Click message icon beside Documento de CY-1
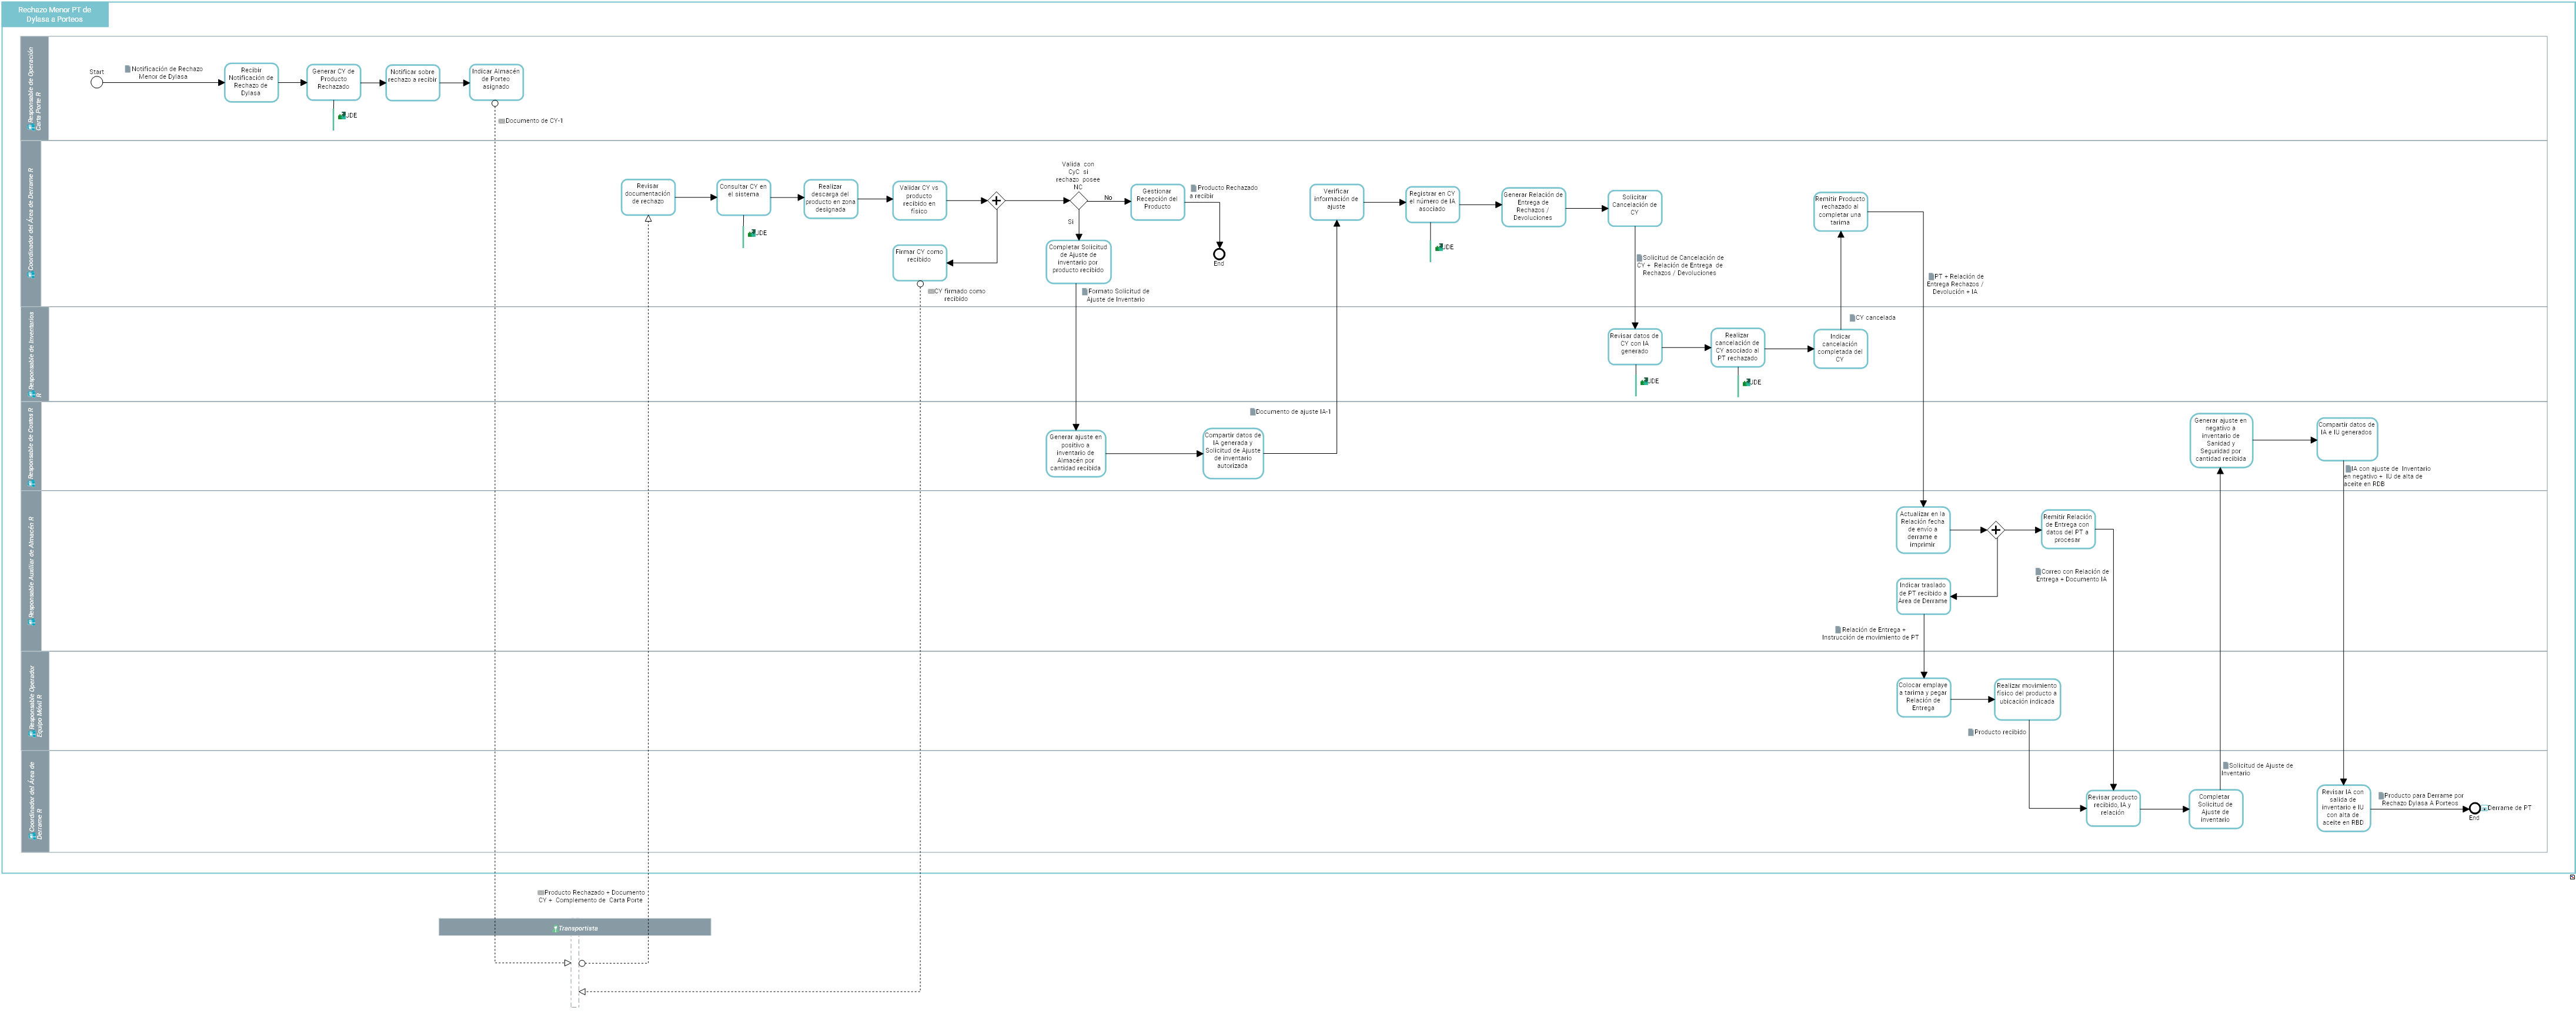2576x1014 pixels. pos(502,121)
